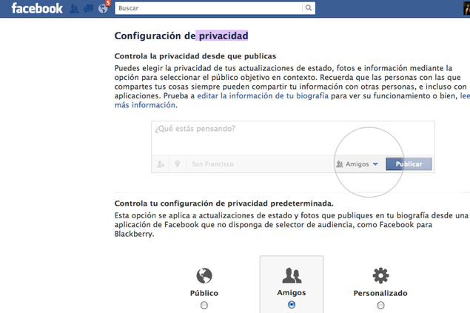Click the '¿Qué estás pensando?' text box
Image resolution: width=470 pixels, height=313 pixels.
pos(293,138)
